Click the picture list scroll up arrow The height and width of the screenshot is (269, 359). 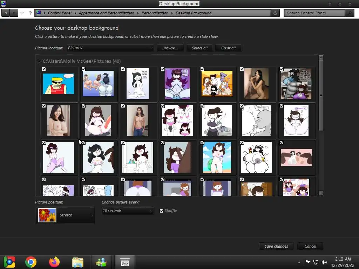click(x=321, y=58)
